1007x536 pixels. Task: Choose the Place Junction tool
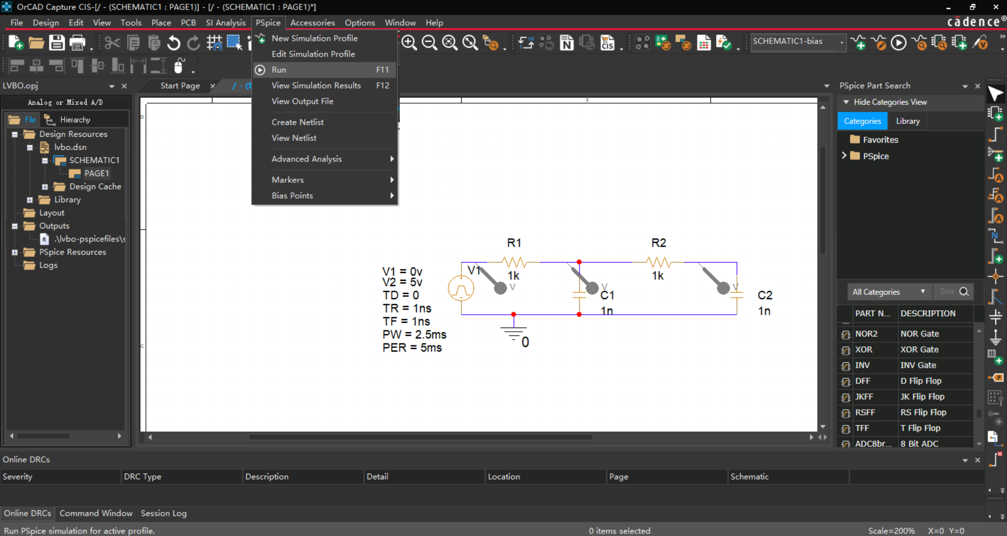coord(995,277)
